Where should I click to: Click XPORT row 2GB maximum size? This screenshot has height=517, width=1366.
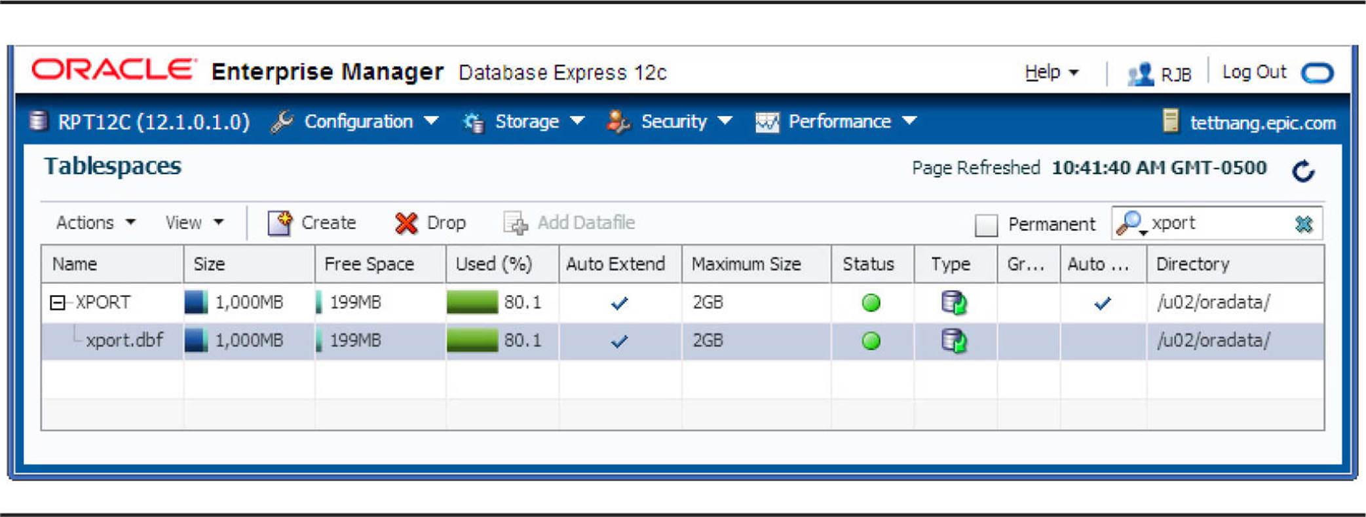708,302
